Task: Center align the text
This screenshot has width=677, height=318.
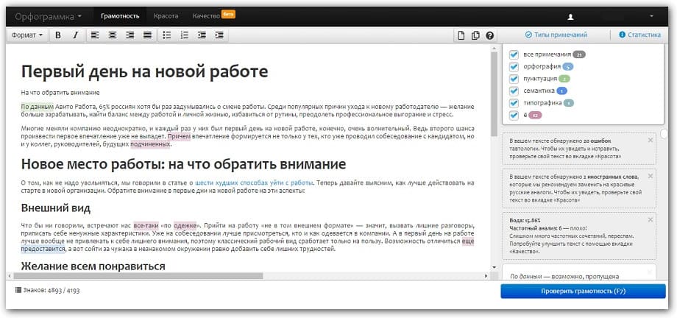Action: [x=113, y=35]
